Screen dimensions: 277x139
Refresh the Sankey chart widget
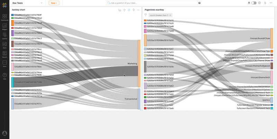click(x=129, y=10)
